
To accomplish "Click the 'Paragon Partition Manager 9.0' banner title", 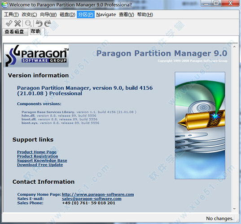I will pos(162,53).
